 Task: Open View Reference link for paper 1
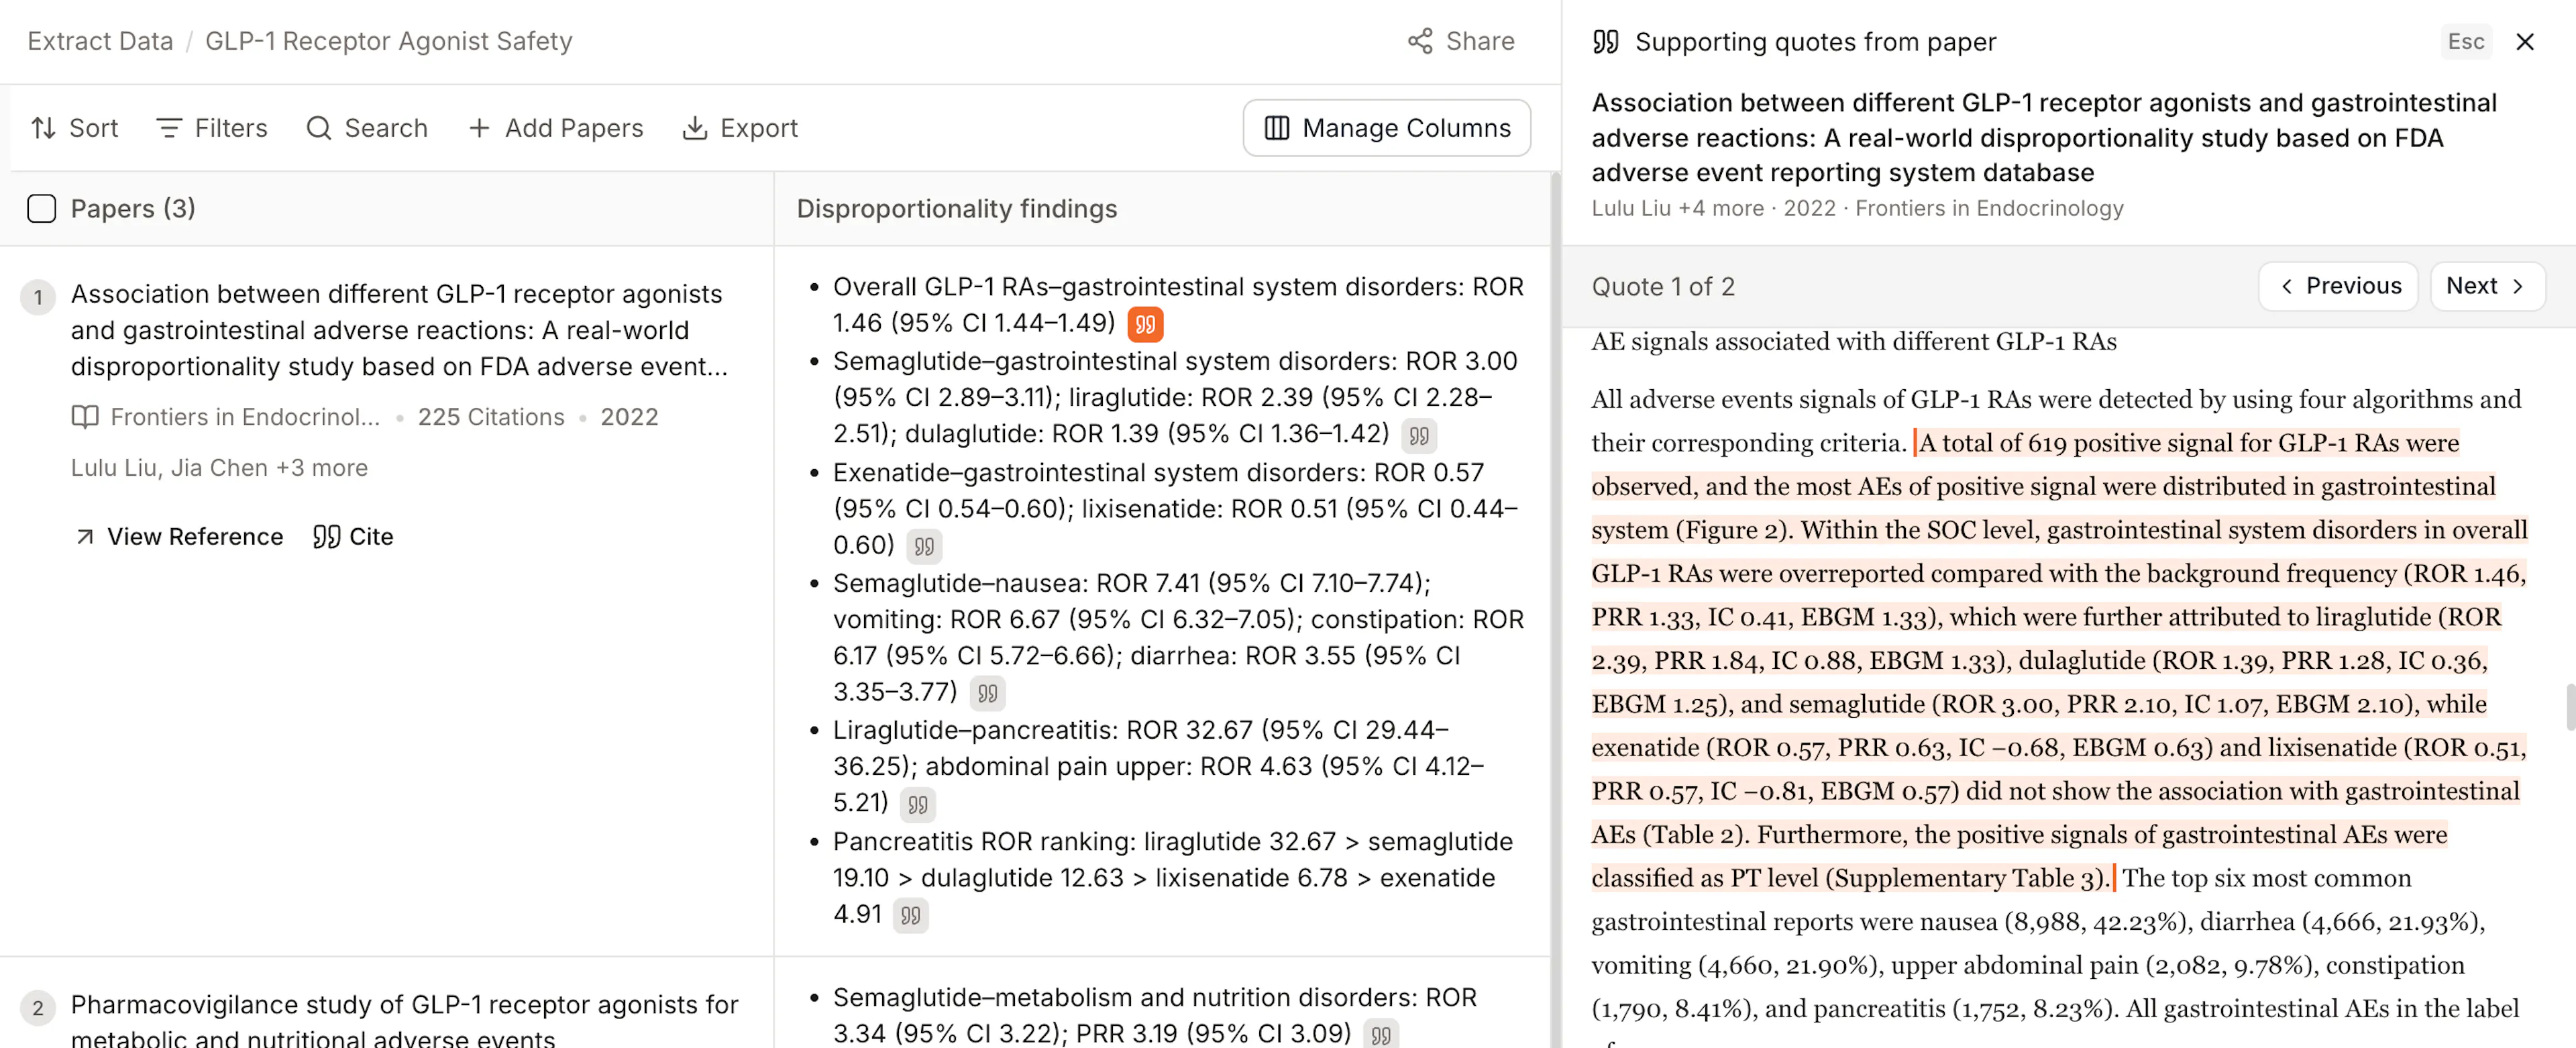179,537
